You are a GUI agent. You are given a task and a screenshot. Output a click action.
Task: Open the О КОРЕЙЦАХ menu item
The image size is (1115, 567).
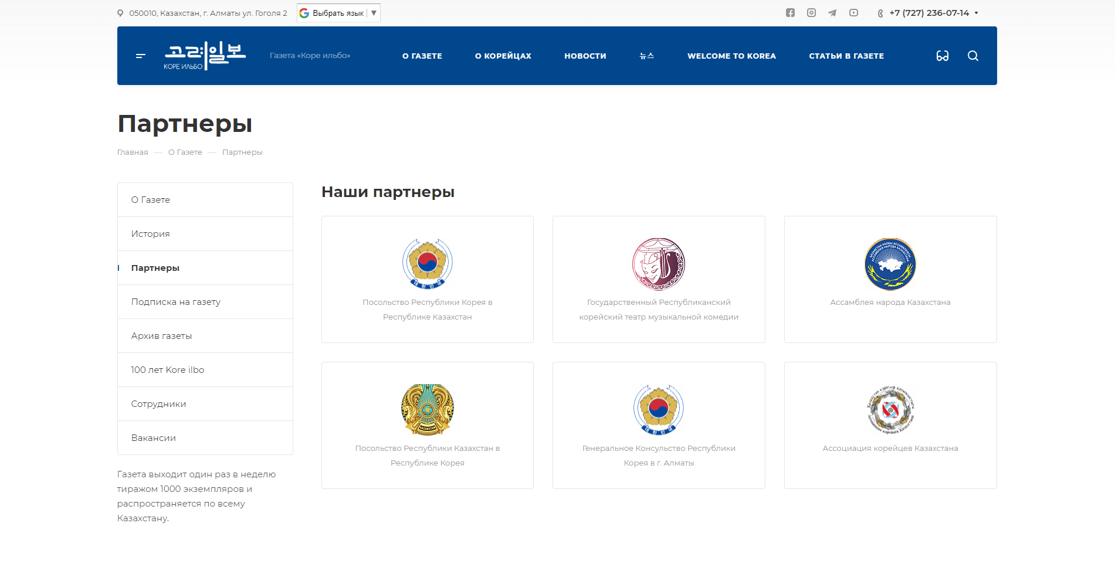(x=503, y=56)
